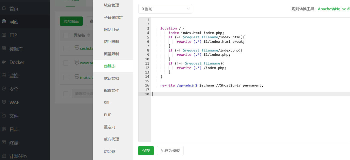Check the box for the ceshi site row
Image resolution: width=350 pixels, height=160 pixels.
click(66, 48)
